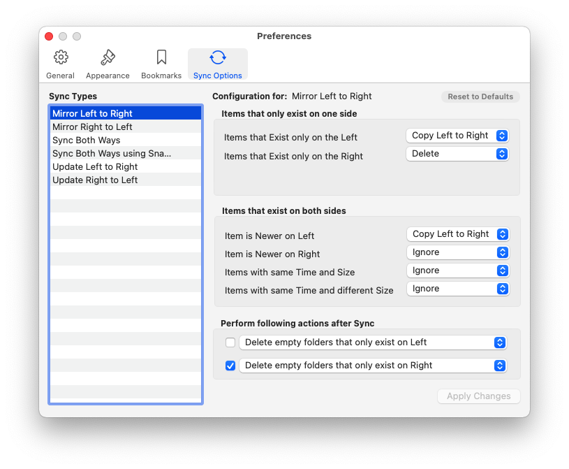Open the Bookmarks icon in toolbar
569x469 pixels.
(161, 58)
